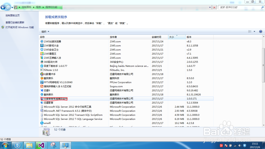Click the 控制面板 breadcrumb
Screen dimensions: 265x149
(26, 7)
